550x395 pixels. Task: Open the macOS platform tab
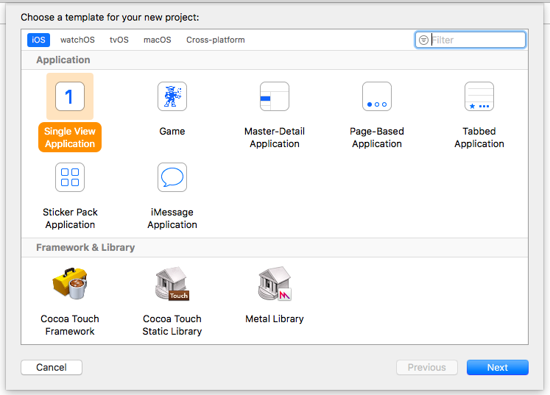tap(158, 40)
